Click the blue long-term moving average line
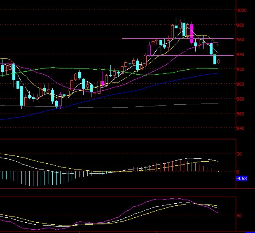 coord(109,95)
